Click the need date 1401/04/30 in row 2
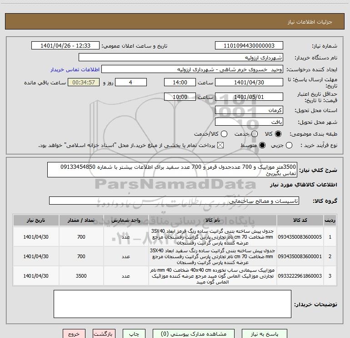The width and height of the screenshot is (350, 338). 36,256
